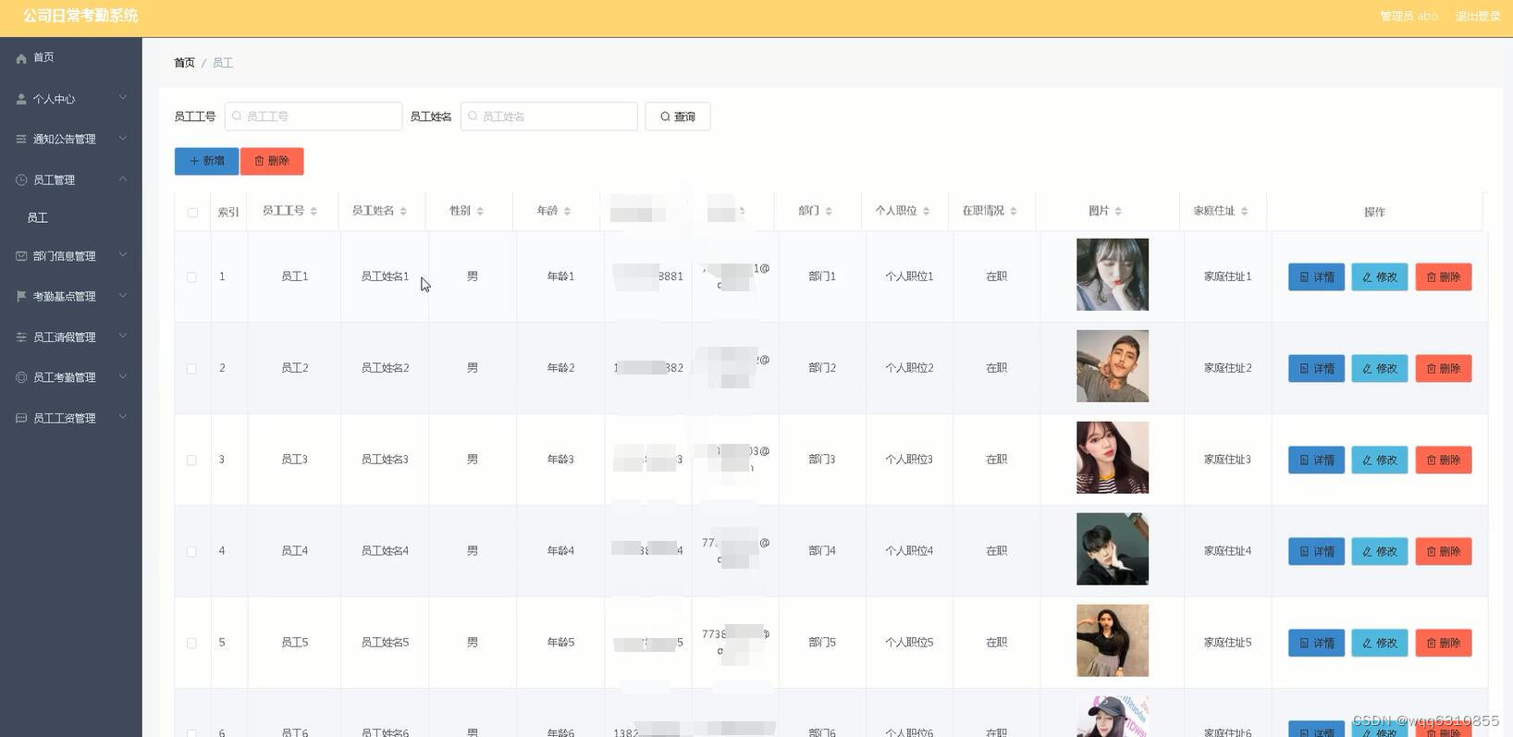
Task: Expand the 部门信息管理 chevron
Action: pyautogui.click(x=123, y=255)
